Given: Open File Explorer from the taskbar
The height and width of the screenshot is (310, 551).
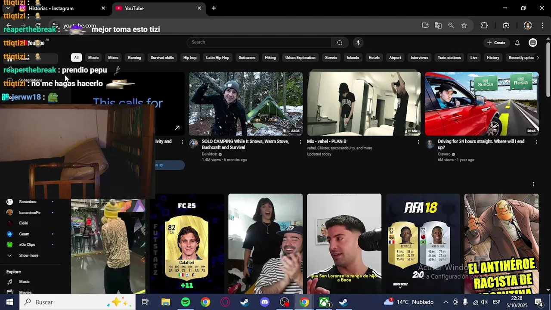Looking at the screenshot, I should pos(166,302).
